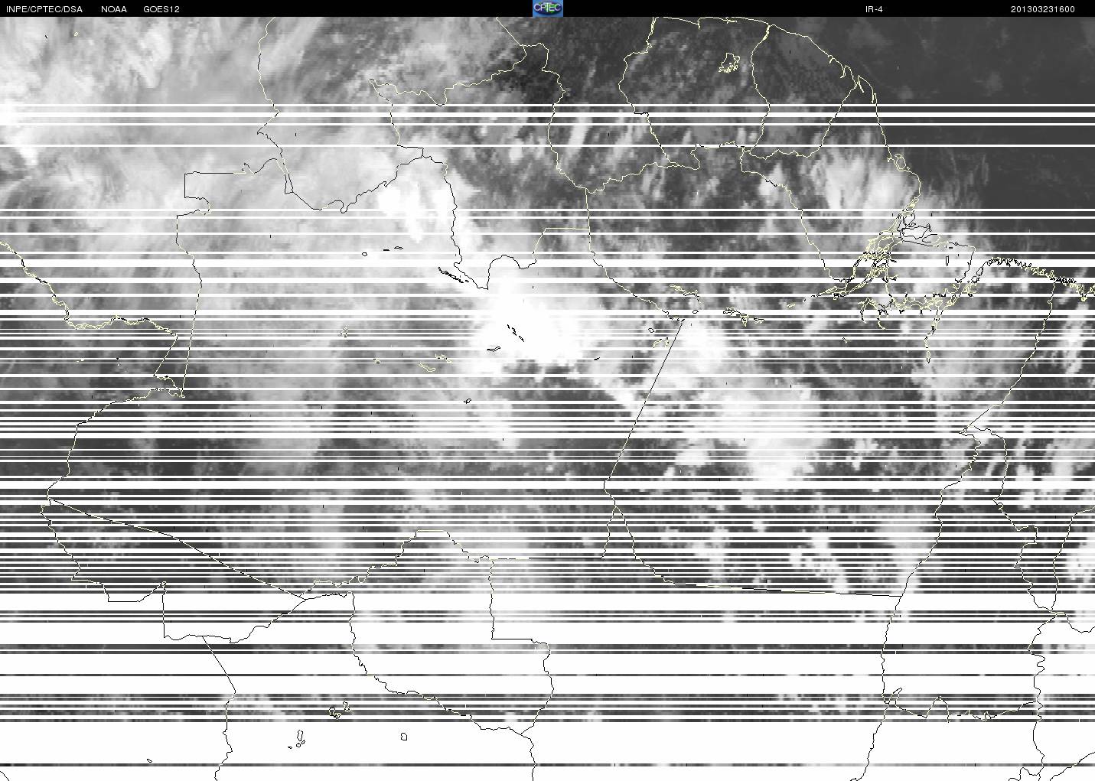Screen dimensions: 1095x781
Task: Click the INPE/CPTEC/DSA header label
Action: pyautogui.click(x=44, y=9)
